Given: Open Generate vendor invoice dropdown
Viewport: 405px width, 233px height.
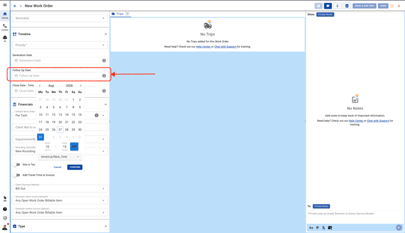Looking at the screenshot, I should (60, 212).
